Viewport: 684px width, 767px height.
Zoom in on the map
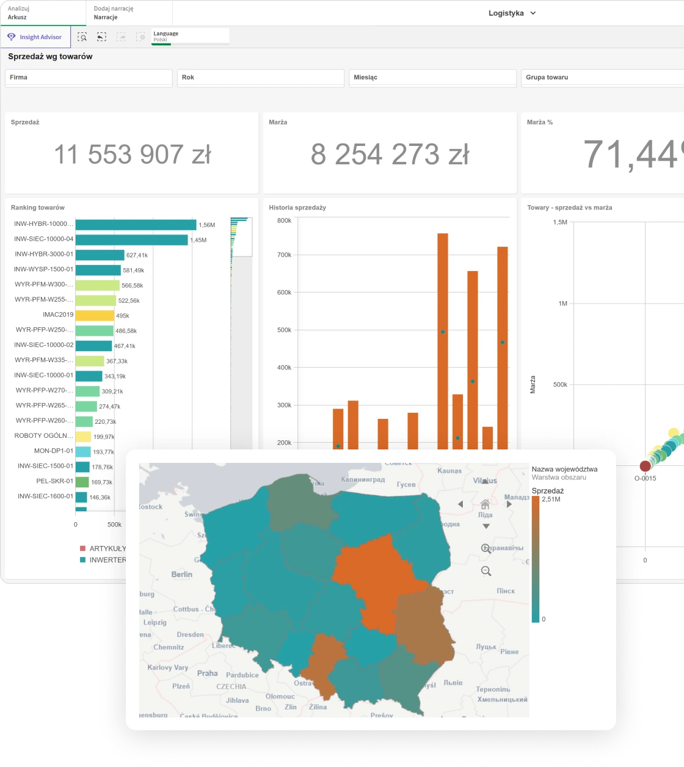coord(486,548)
